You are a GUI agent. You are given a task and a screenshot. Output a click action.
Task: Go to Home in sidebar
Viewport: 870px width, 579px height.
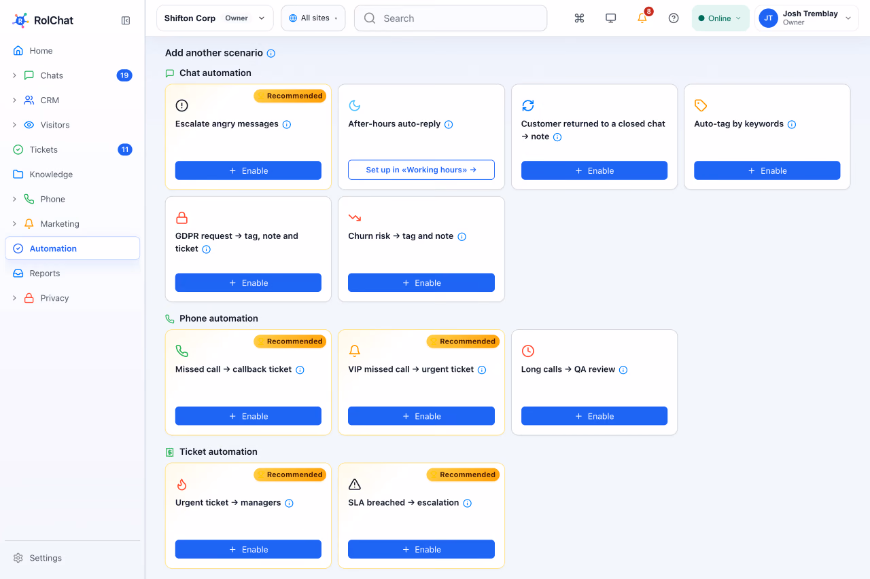[x=72, y=51]
